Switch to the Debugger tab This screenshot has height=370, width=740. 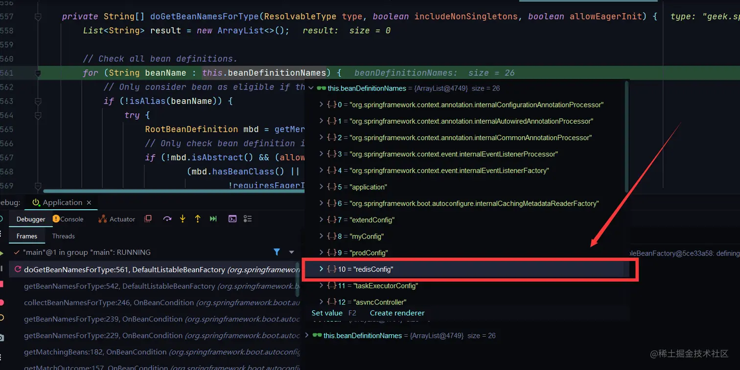31,219
